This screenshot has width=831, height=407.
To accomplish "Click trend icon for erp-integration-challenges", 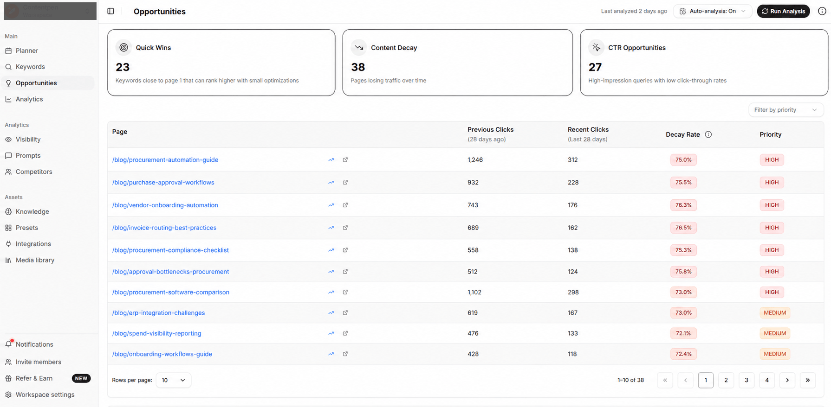I will [x=331, y=313].
